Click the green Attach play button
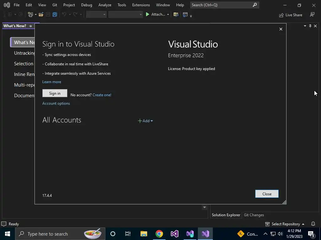Viewport: 321px width, 240px height. (147, 14)
